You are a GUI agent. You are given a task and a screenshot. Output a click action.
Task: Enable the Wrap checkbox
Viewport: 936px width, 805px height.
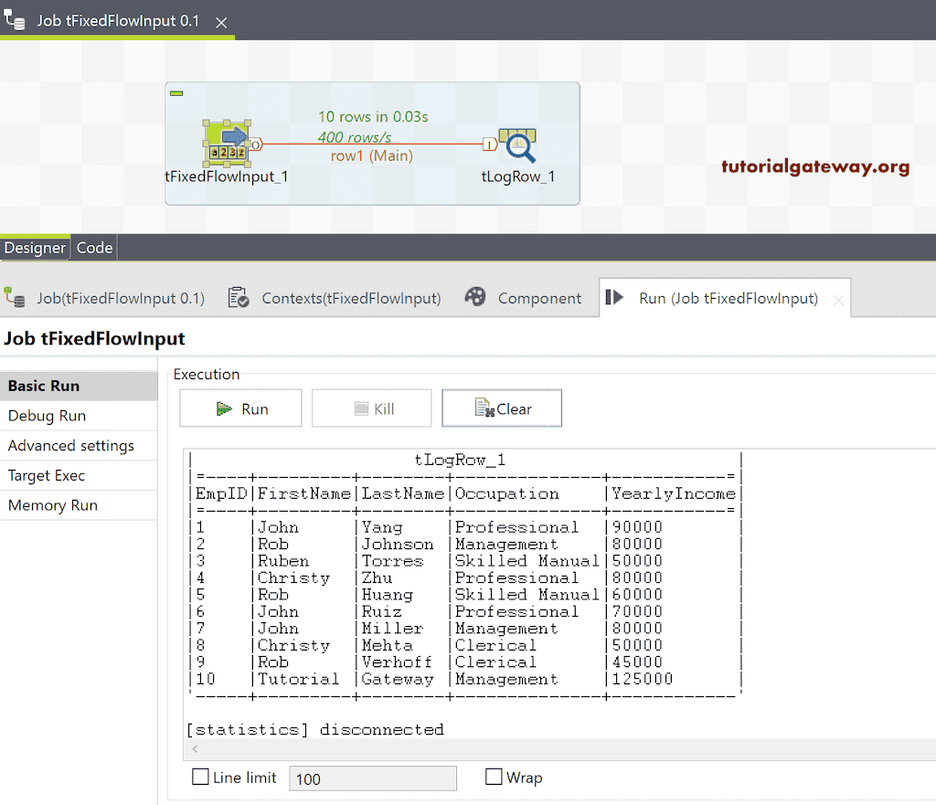494,777
